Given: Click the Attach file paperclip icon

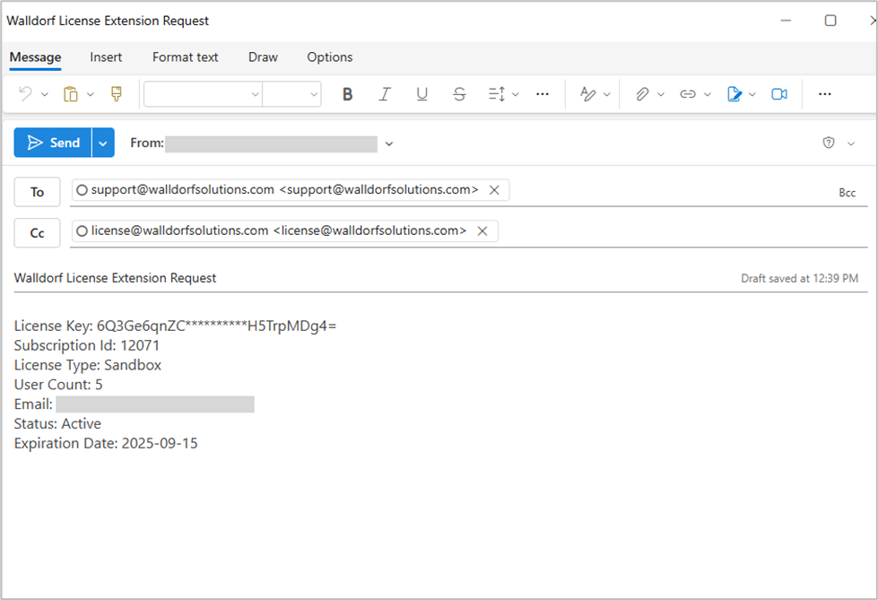Looking at the screenshot, I should [x=642, y=94].
